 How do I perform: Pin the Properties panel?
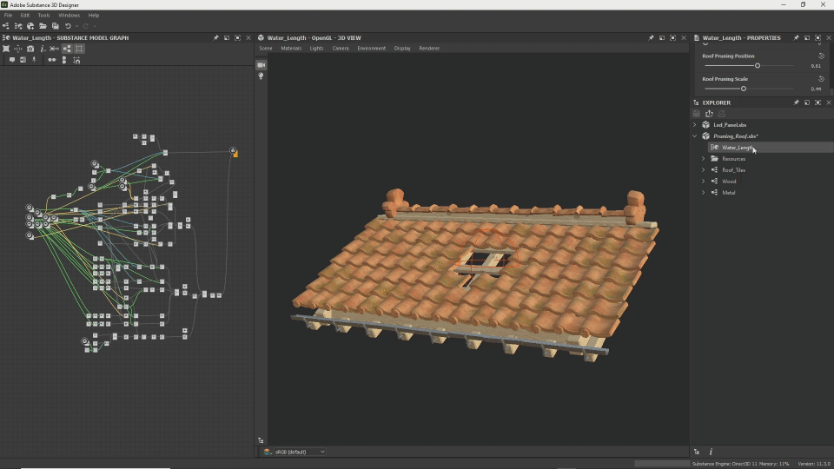pos(797,37)
